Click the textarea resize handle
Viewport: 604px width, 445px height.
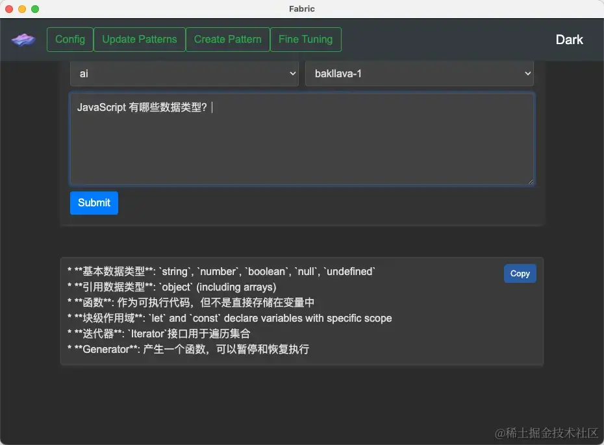click(531, 180)
